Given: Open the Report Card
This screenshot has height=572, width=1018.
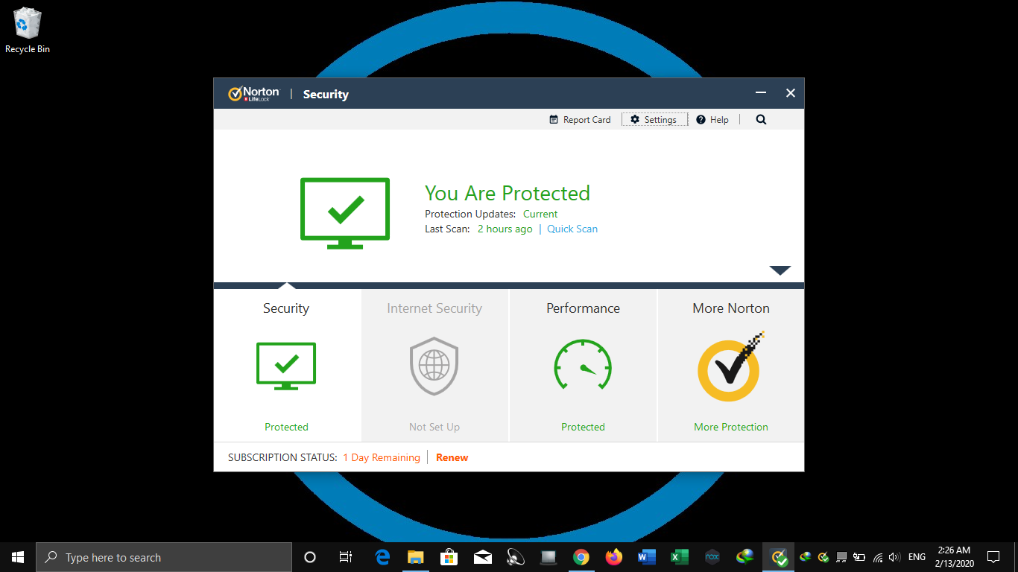Looking at the screenshot, I should [x=580, y=120].
